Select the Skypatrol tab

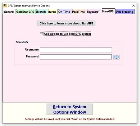pyautogui.click(x=93, y=12)
